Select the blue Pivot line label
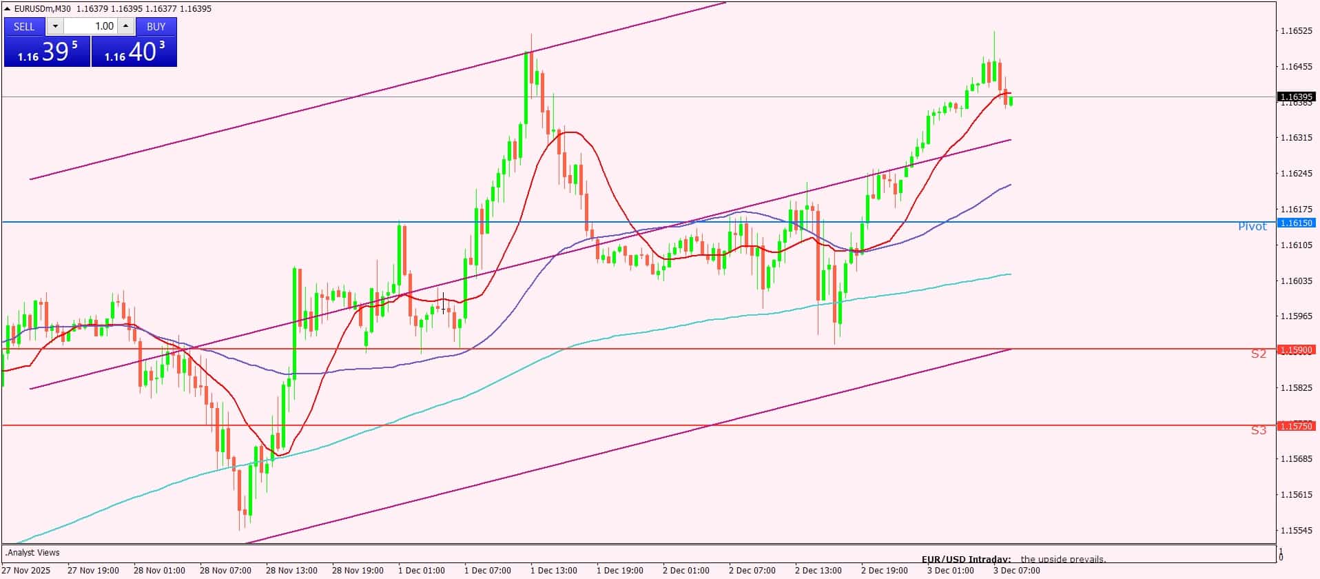 tap(1252, 227)
